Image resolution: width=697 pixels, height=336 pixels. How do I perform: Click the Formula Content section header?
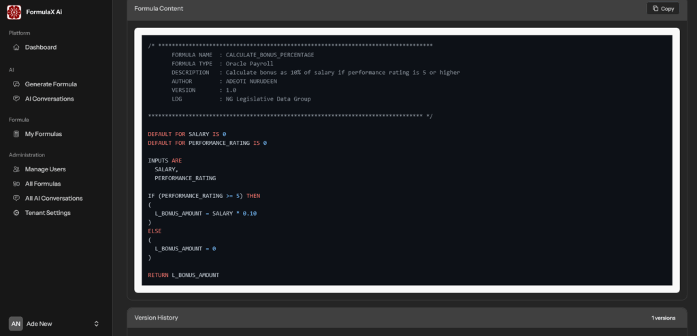click(x=159, y=8)
